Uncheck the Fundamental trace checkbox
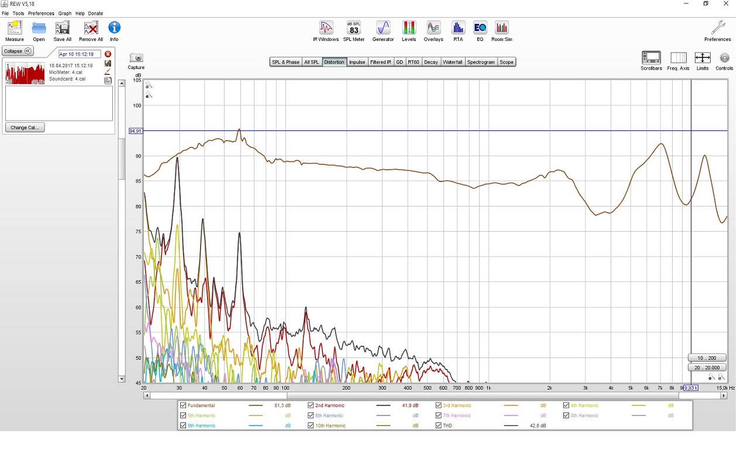Viewport: 737px width, 461px height. [184, 405]
